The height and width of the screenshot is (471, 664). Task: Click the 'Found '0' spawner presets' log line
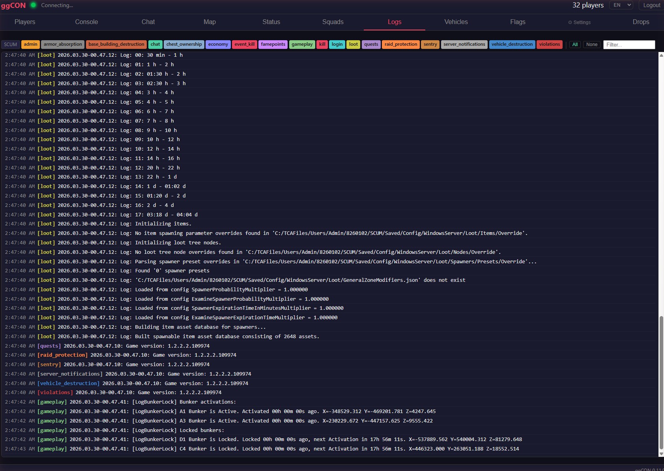click(329, 271)
